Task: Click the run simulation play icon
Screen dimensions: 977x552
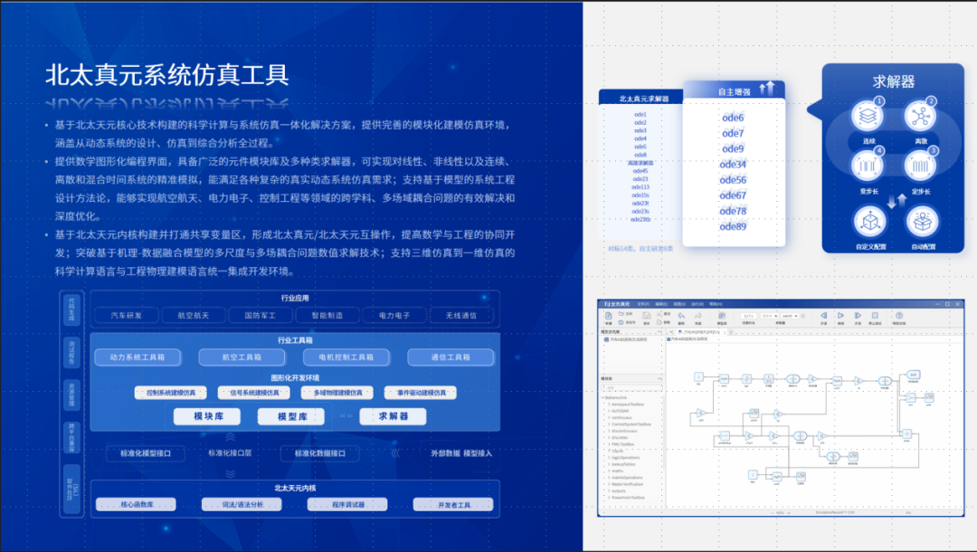Action: [x=840, y=315]
